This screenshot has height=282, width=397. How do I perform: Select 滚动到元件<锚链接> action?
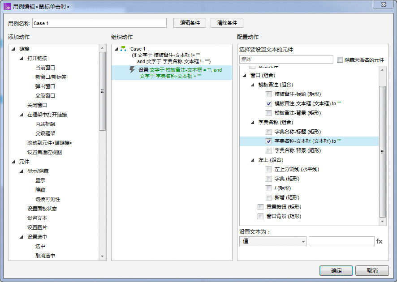pos(50,143)
